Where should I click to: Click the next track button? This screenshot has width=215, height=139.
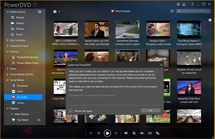(x=116, y=133)
